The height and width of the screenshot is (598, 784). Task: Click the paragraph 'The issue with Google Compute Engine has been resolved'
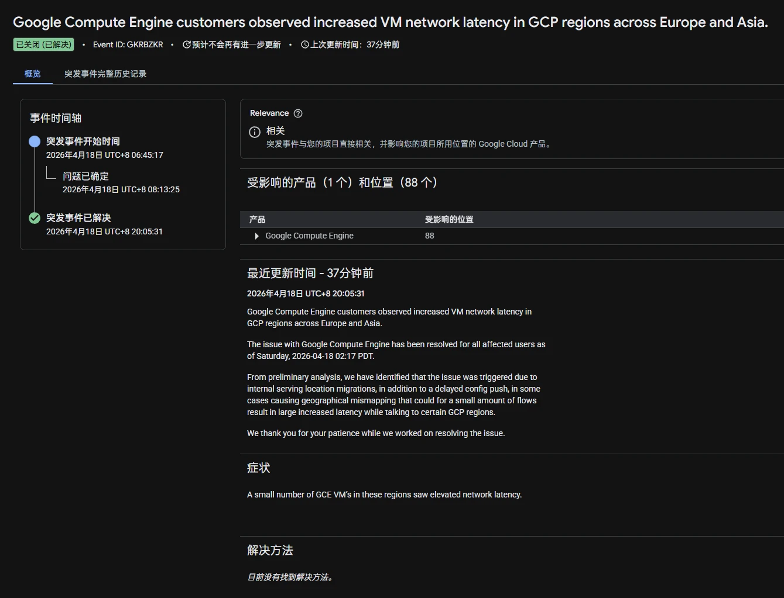[x=396, y=350]
